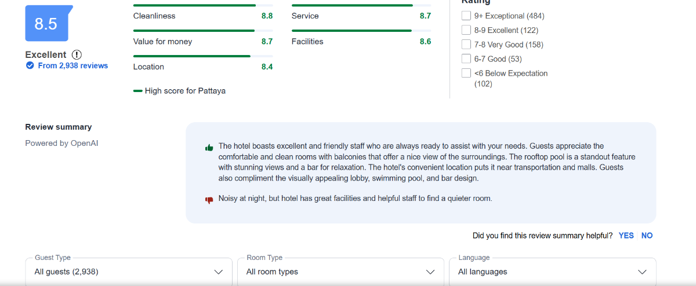696x286 pixels.
Task: Open the From 2,938 reviews link
Action: tap(72, 66)
